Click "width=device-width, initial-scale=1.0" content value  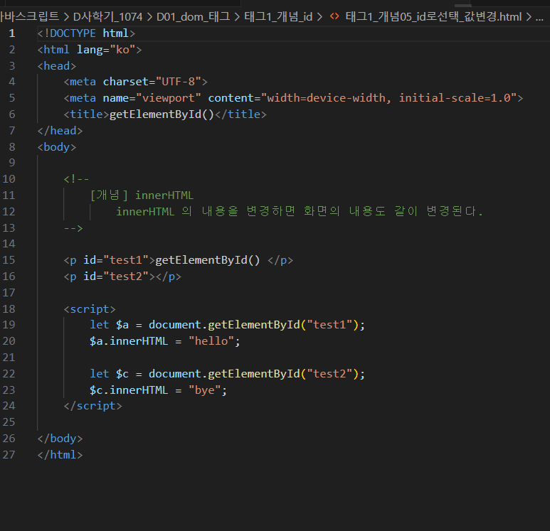click(x=389, y=98)
